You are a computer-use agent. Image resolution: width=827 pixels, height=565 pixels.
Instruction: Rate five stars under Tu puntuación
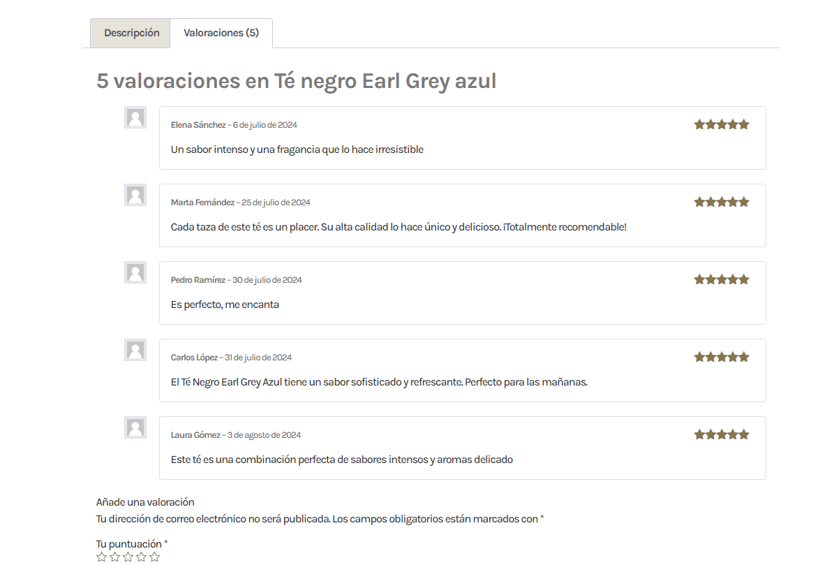[x=154, y=557]
